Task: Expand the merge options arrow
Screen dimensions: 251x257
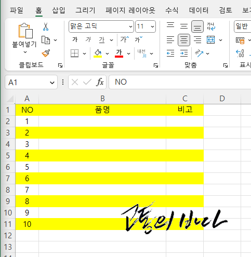Action: tap(220, 40)
